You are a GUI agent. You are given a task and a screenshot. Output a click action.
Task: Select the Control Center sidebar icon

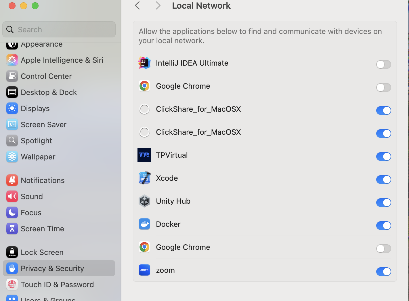click(12, 76)
